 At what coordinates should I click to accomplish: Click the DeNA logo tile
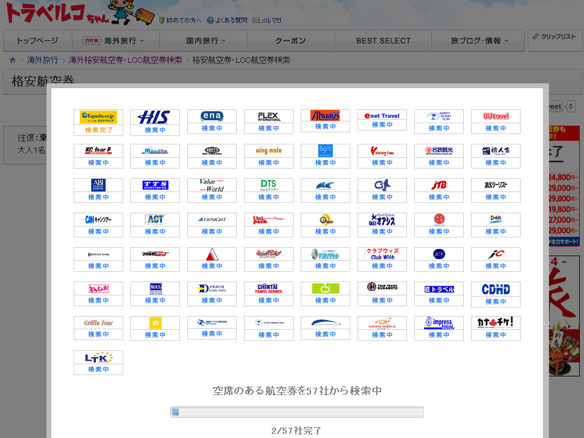[x=495, y=219]
